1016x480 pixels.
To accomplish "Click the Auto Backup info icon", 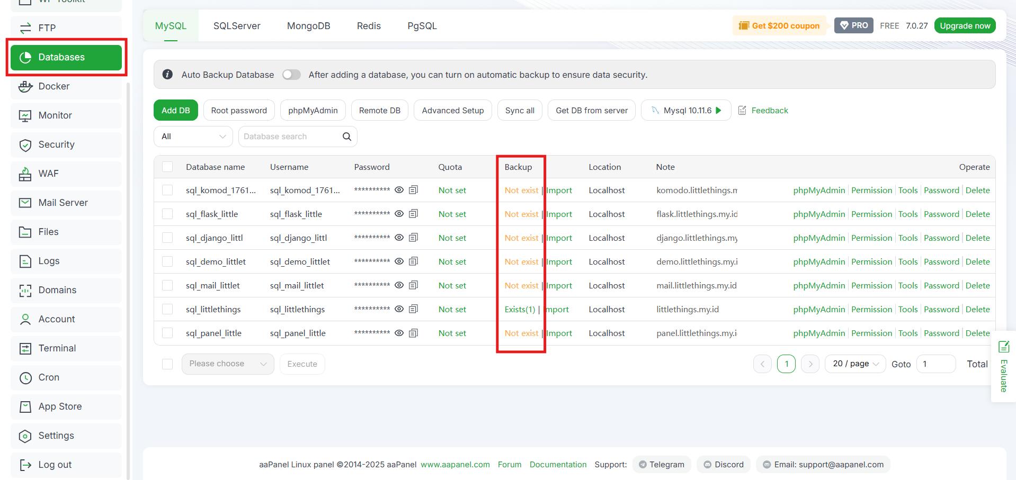I will (x=167, y=75).
